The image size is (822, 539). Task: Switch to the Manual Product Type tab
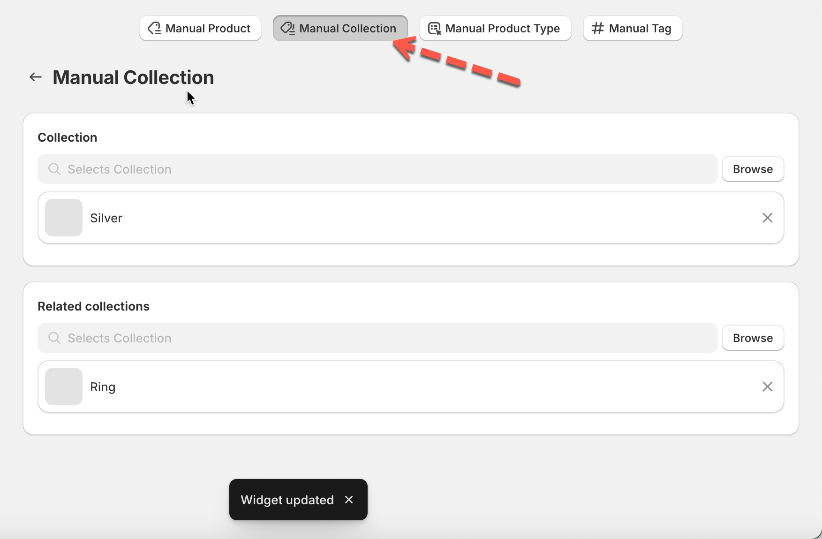[x=495, y=29]
